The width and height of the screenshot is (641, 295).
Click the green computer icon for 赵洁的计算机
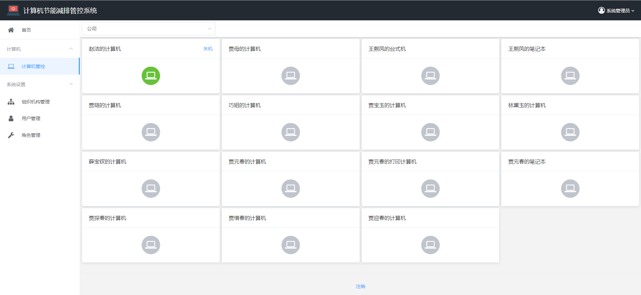point(151,76)
